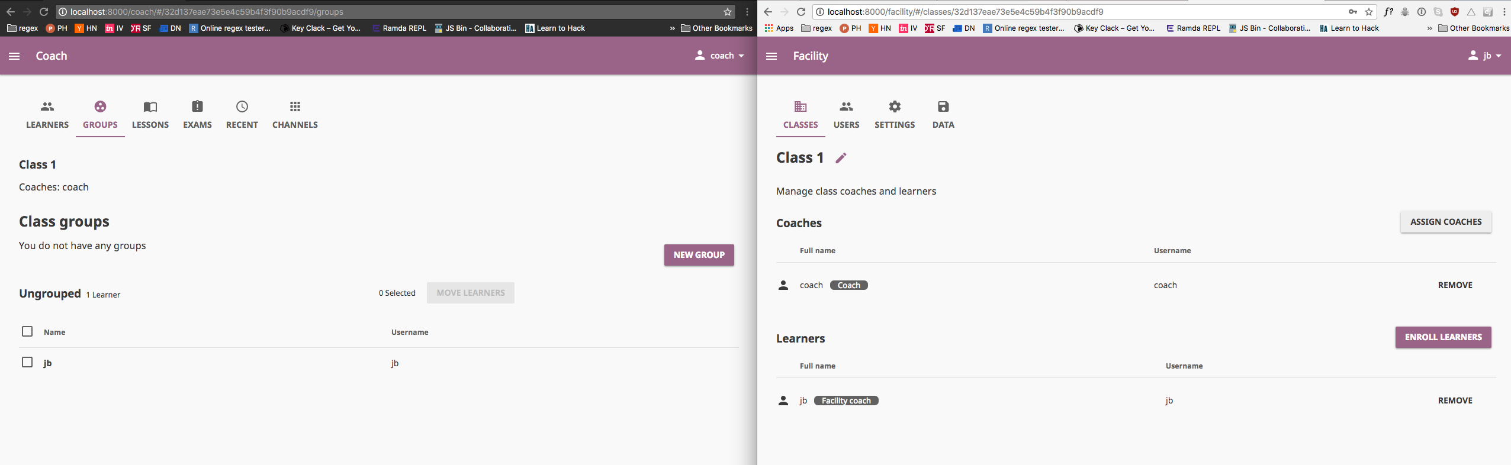Click the Enroll Learners button

click(x=1443, y=337)
